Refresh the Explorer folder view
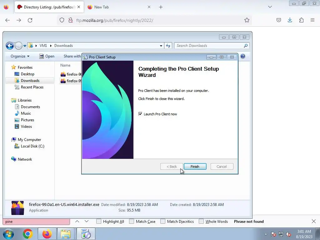The width and height of the screenshot is (320, 240). coord(168,46)
